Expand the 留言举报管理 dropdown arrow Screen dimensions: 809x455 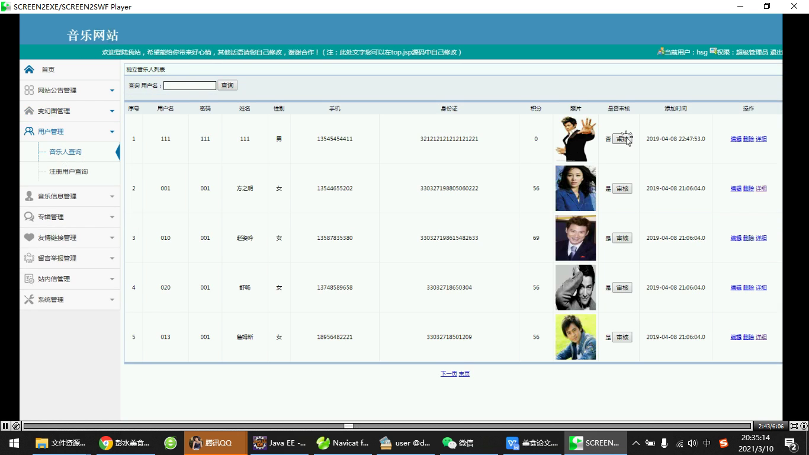pyautogui.click(x=112, y=259)
